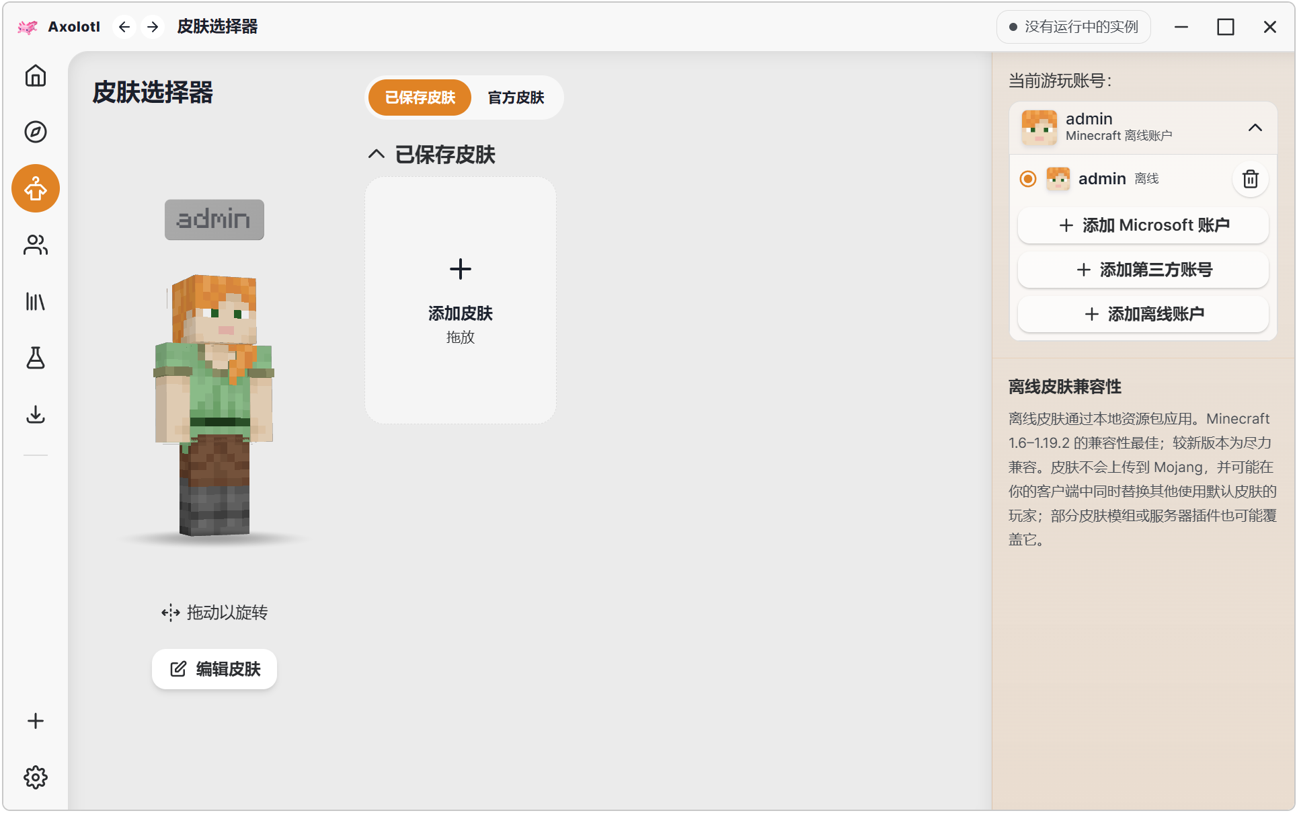Maximize the Axolotl window
This screenshot has height=813, width=1297.
click(x=1226, y=27)
